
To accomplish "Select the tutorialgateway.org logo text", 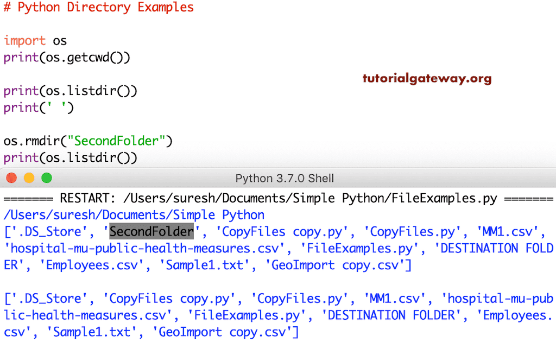I will click(x=427, y=78).
